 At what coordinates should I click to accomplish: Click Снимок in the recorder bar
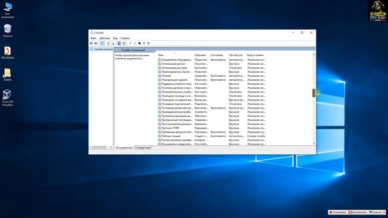[375, 213]
